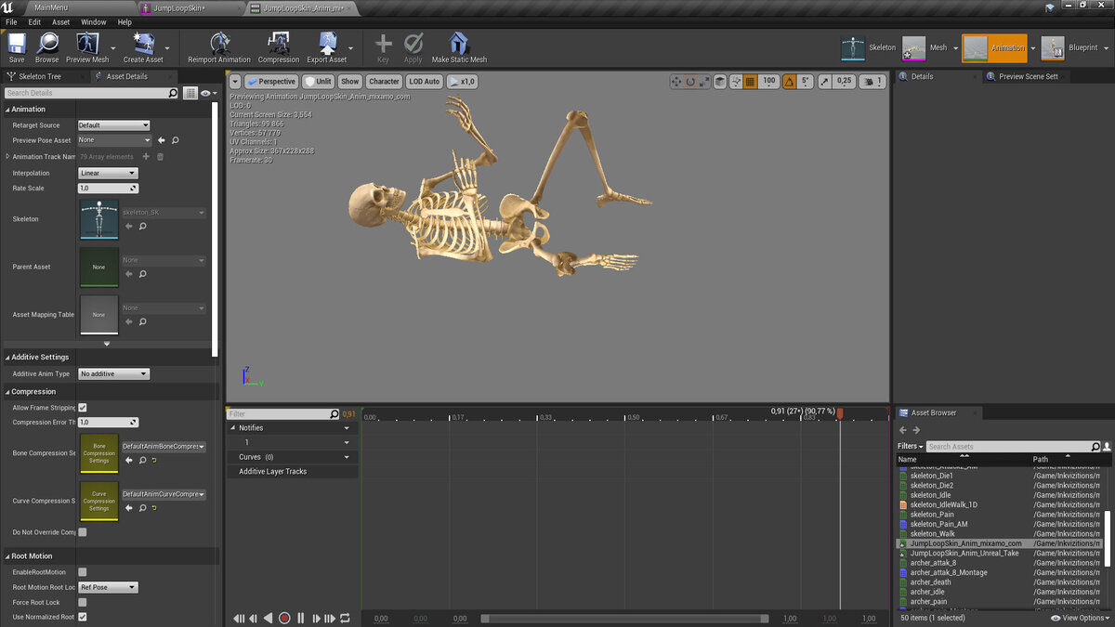Toggle Do Not Override Compression checkbox
Screen dimensions: 1115x627
pyautogui.click(x=83, y=532)
